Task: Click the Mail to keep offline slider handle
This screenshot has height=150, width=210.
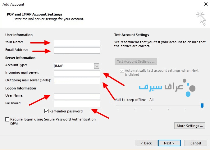Action: [x=202, y=106]
